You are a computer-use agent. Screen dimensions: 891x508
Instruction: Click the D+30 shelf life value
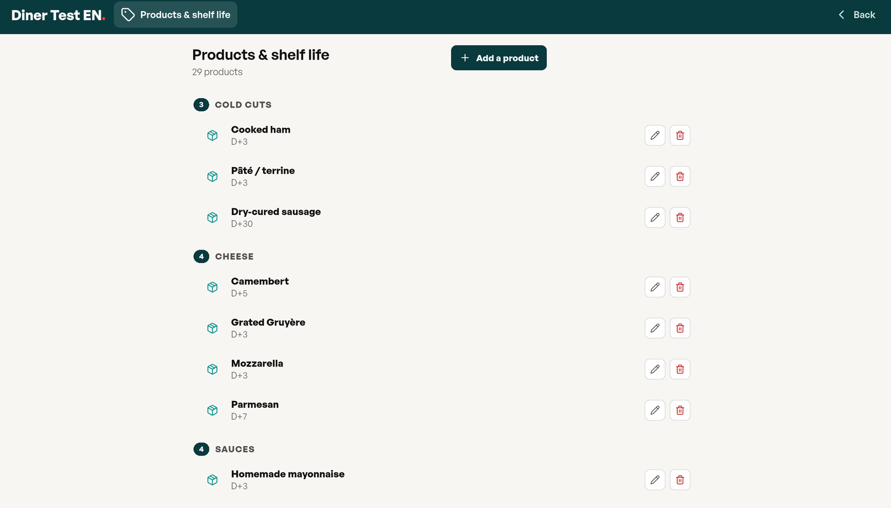242,224
